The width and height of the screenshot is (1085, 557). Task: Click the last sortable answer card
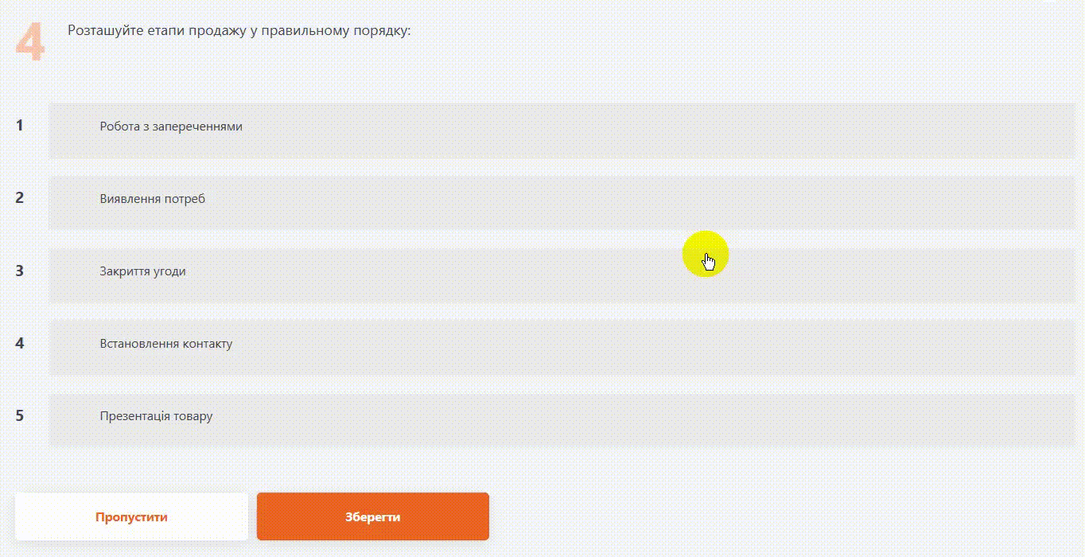pyautogui.click(x=562, y=420)
